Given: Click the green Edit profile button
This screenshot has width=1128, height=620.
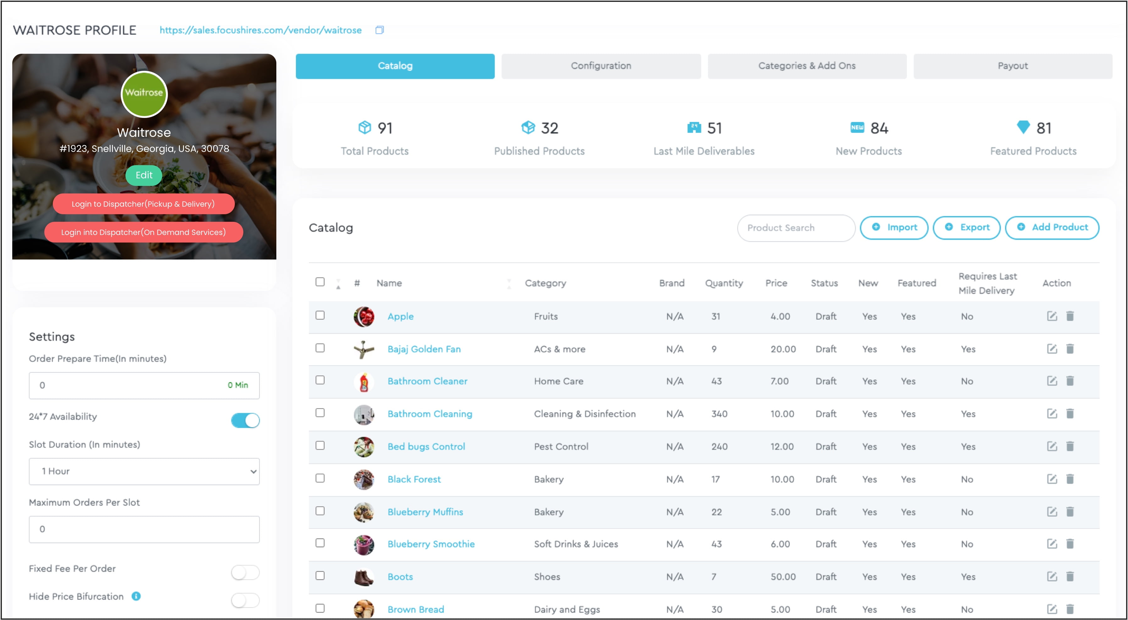Looking at the screenshot, I should pyautogui.click(x=144, y=175).
